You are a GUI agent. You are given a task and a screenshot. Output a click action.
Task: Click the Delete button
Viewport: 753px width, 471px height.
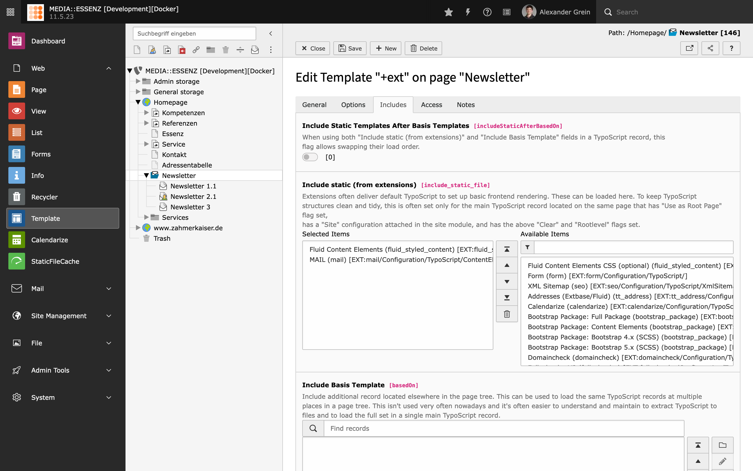coord(423,48)
